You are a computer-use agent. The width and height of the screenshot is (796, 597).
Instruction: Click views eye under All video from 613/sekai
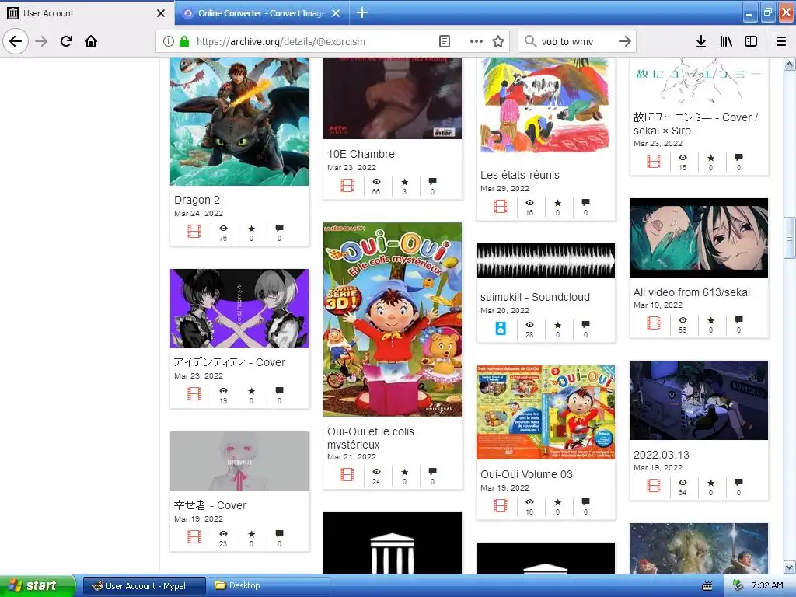point(683,319)
